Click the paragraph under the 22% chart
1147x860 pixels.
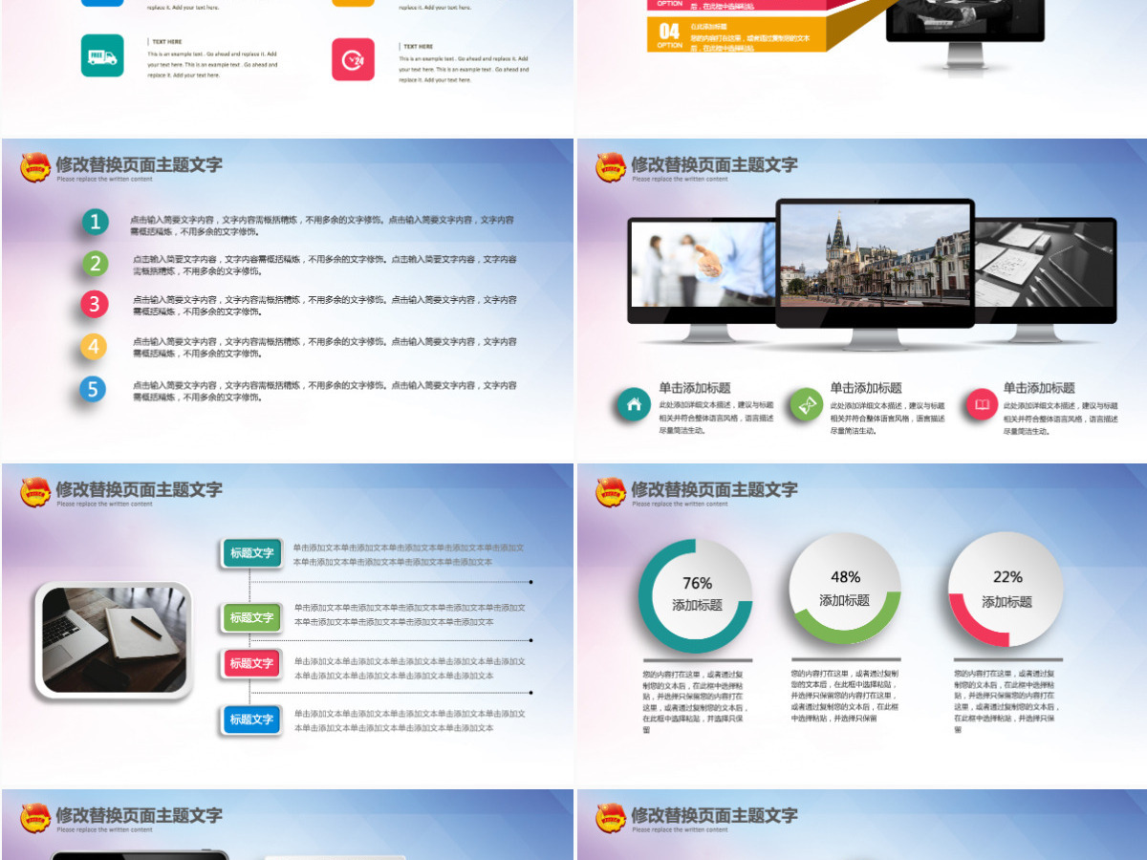(1006, 701)
